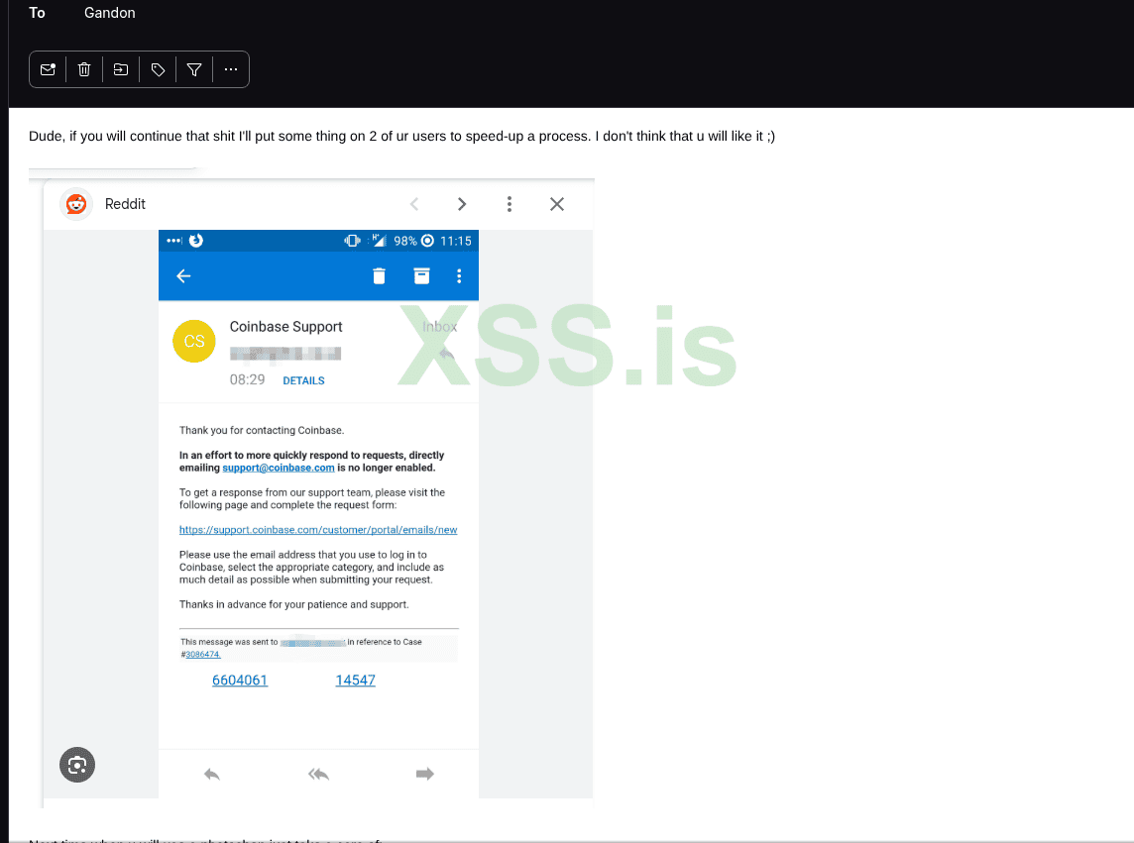Image resolution: width=1134 pixels, height=843 pixels.
Task: Tap the back arrow in phone mail app
Action: 183,276
